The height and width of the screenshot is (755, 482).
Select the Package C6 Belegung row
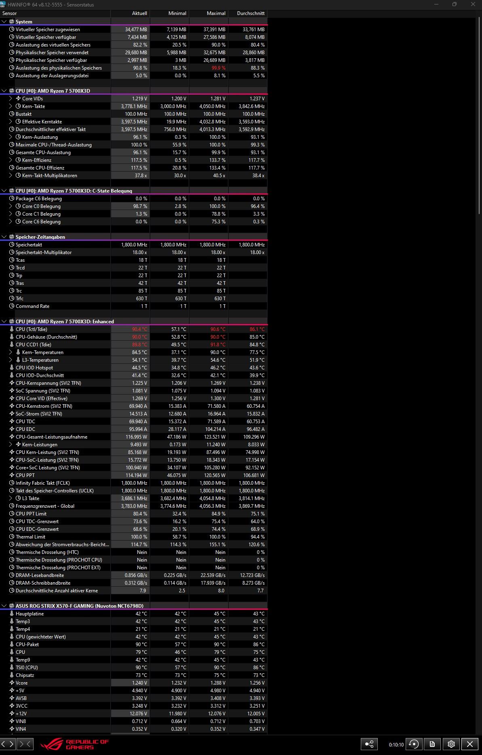point(133,198)
